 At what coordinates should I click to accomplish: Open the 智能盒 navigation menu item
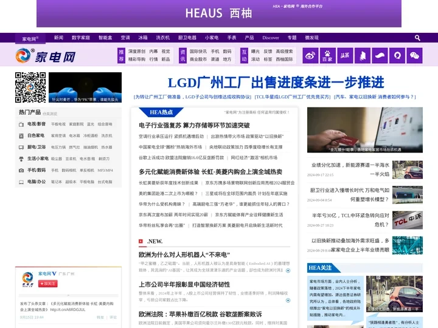point(105,38)
